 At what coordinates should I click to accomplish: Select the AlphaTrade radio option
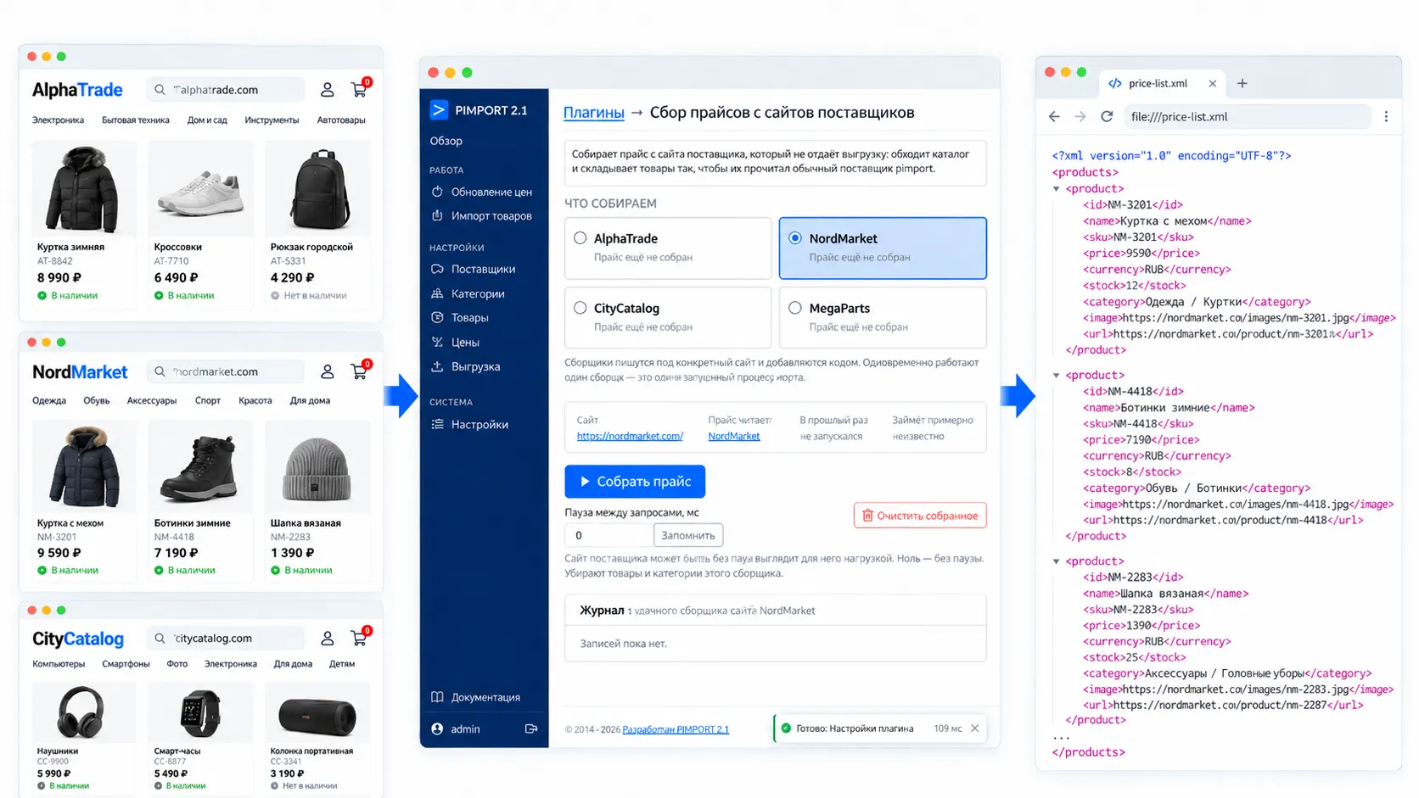point(580,238)
